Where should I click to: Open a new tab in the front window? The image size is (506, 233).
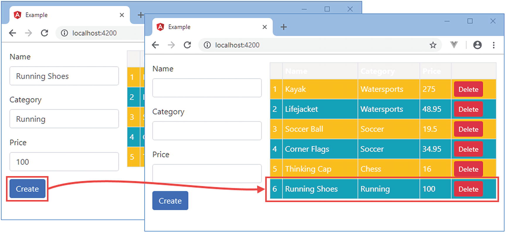(x=283, y=27)
